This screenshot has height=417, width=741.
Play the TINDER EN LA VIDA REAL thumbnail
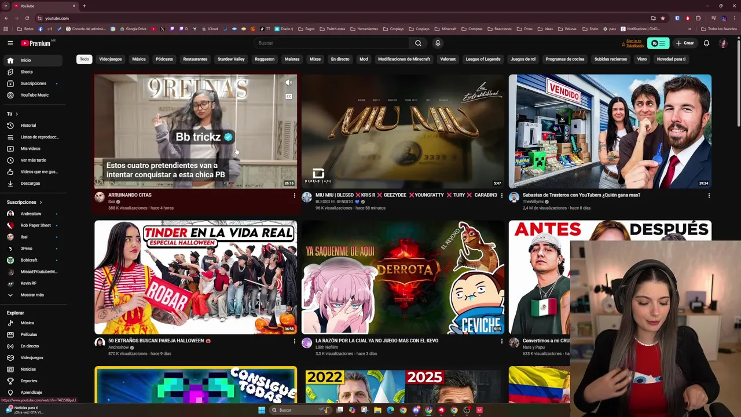[196, 277]
